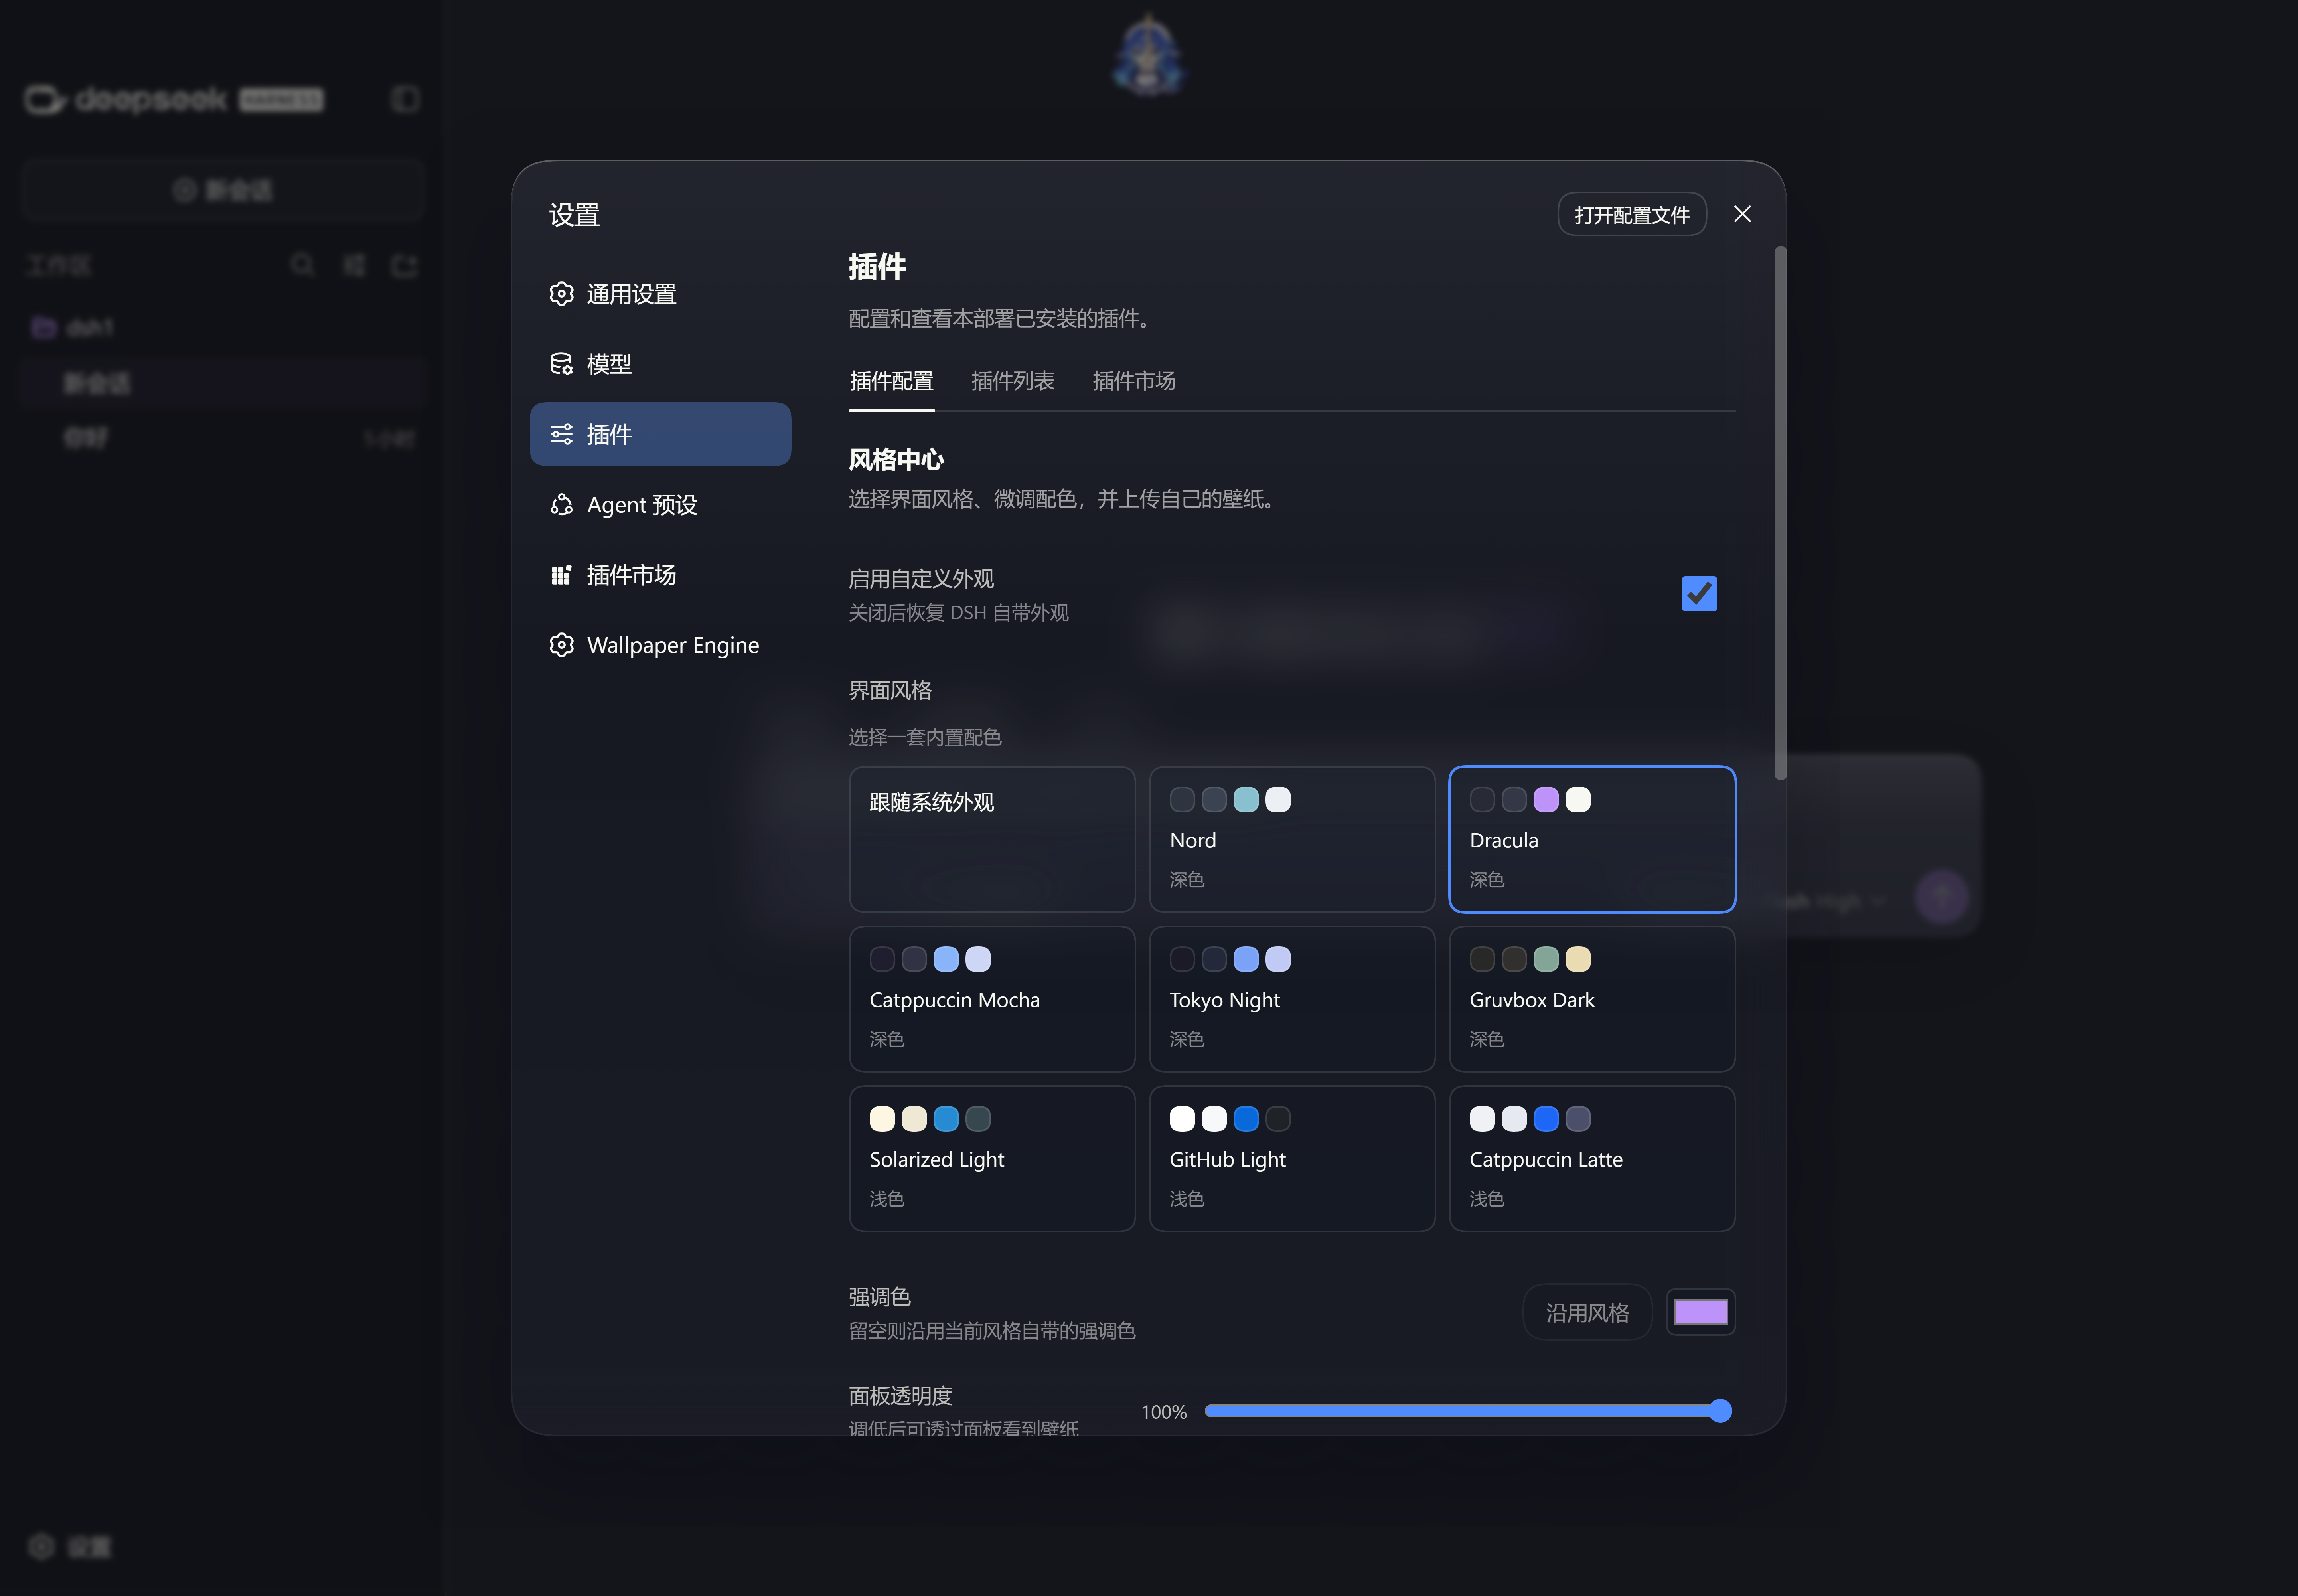Click the purple swatch on the Dracula card

1546,800
